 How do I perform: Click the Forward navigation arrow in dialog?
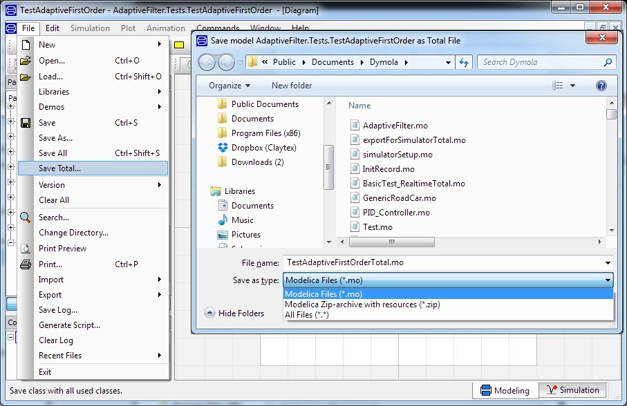tap(226, 62)
